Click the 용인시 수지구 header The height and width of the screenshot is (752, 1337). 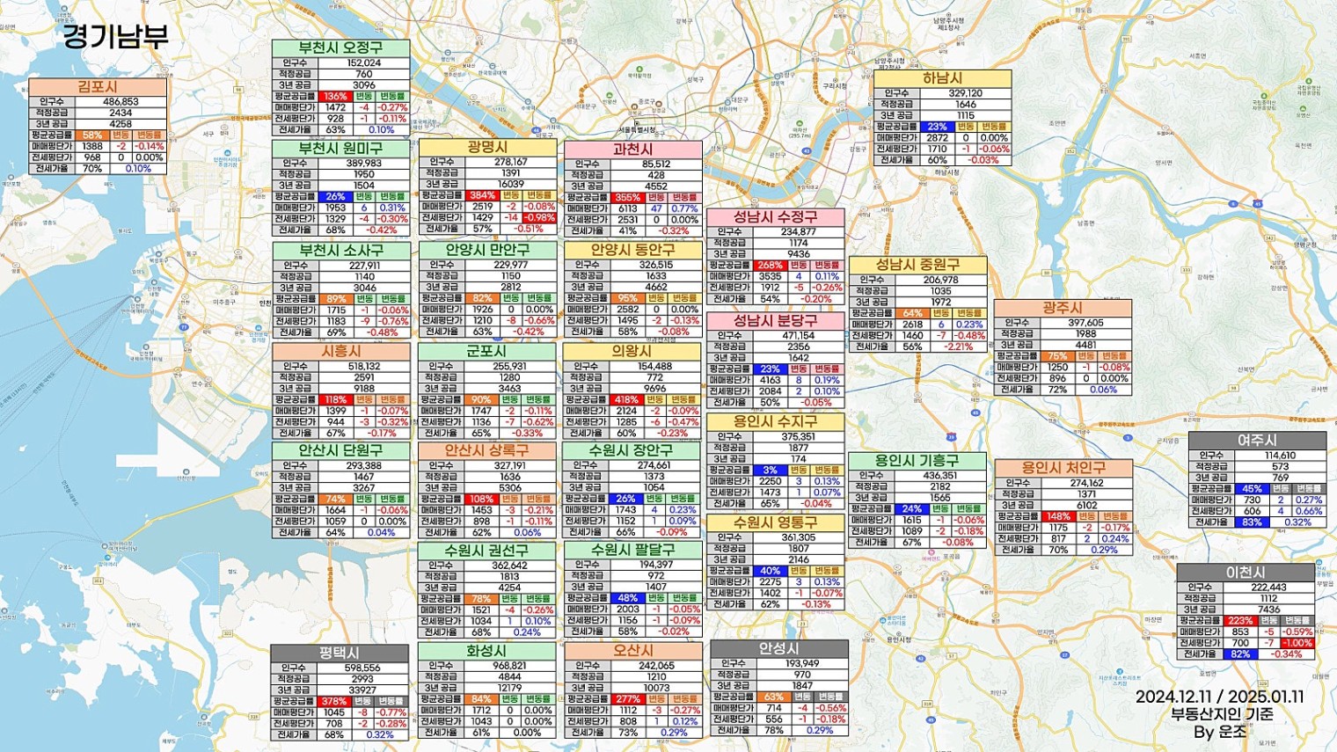tap(776, 422)
